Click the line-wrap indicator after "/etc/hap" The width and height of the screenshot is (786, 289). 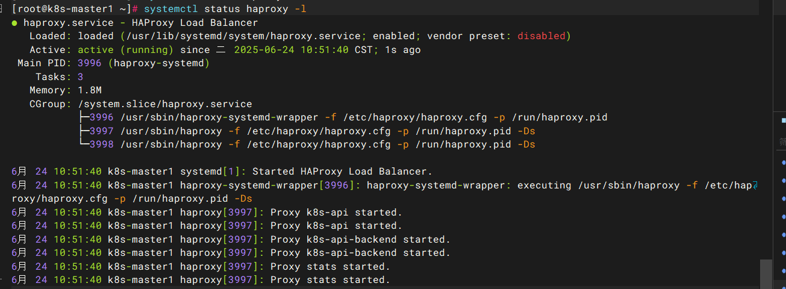755,185
